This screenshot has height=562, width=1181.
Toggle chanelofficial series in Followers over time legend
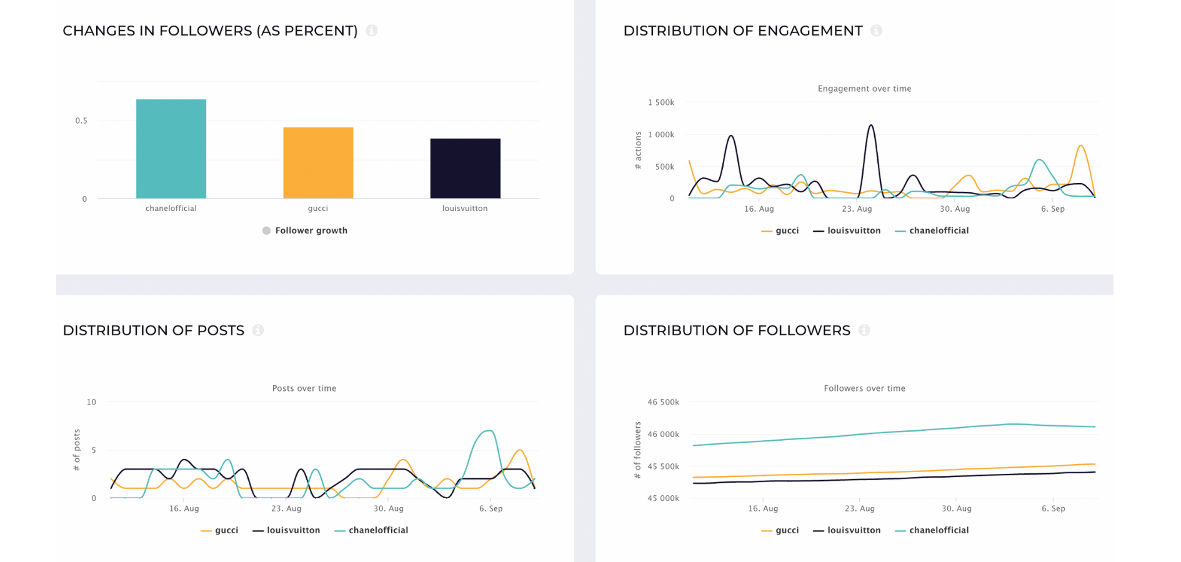pos(932,530)
